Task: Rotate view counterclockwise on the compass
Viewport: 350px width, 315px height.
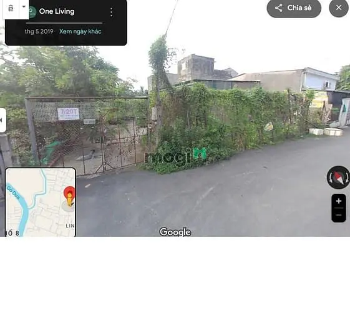Action: point(331,177)
